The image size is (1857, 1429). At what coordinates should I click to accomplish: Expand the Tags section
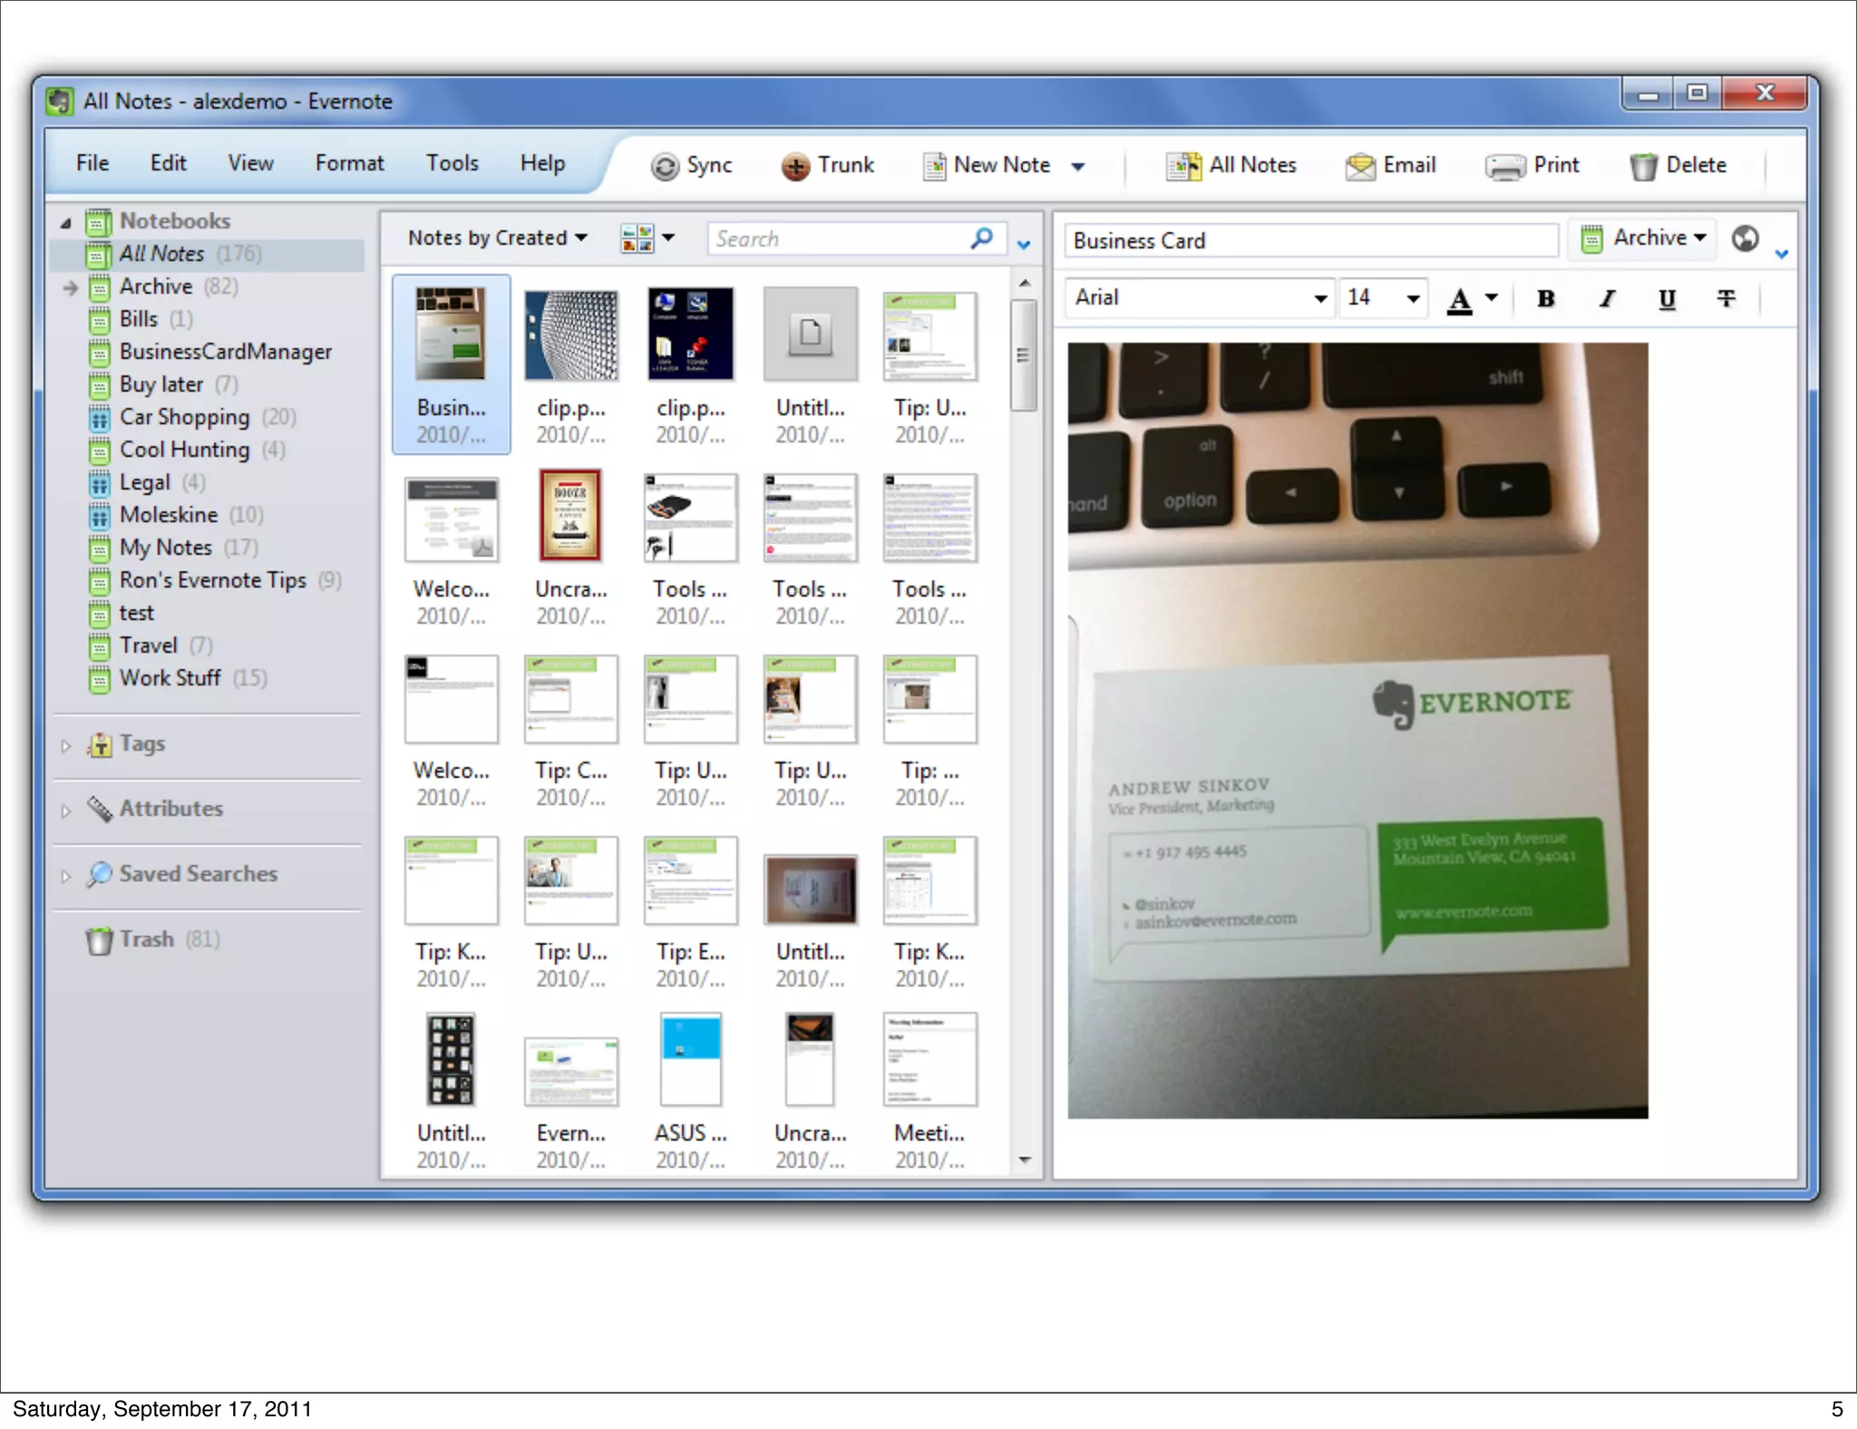[66, 745]
